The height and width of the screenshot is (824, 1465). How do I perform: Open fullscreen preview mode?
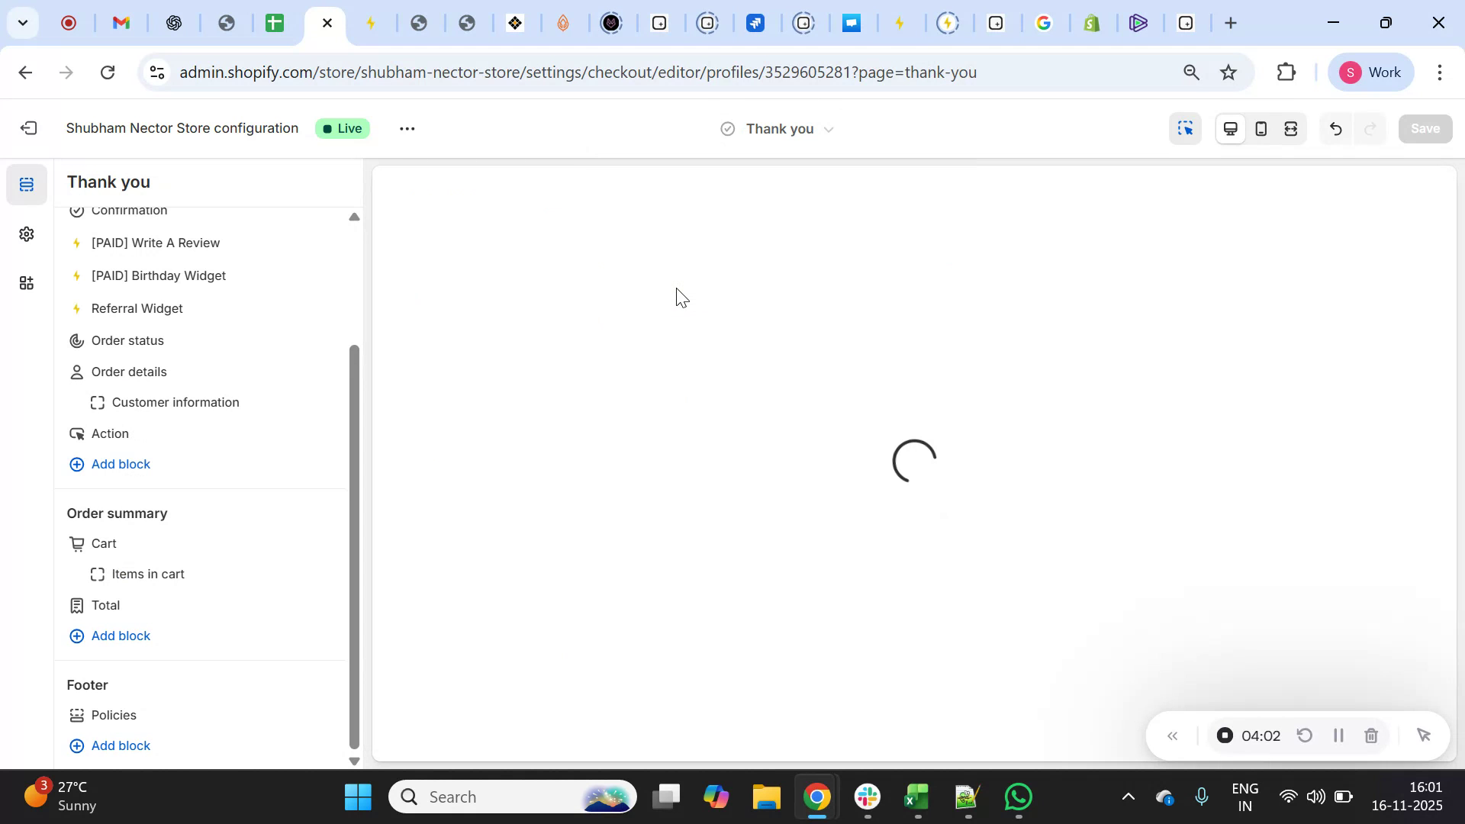point(1291,128)
